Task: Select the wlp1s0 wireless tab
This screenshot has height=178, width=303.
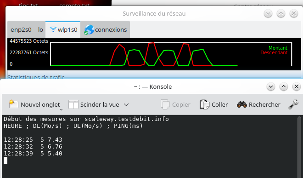Action: 63,29
